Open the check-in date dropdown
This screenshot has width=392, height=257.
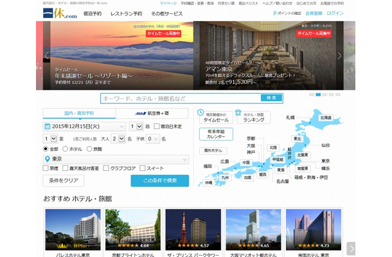click(84, 127)
